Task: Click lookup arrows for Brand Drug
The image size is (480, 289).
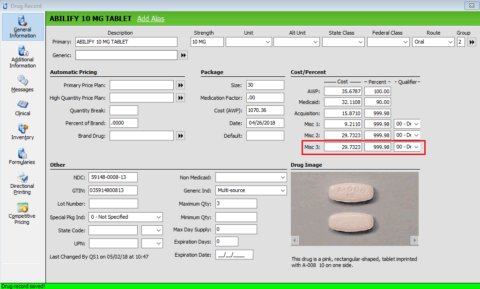Action: [x=180, y=136]
